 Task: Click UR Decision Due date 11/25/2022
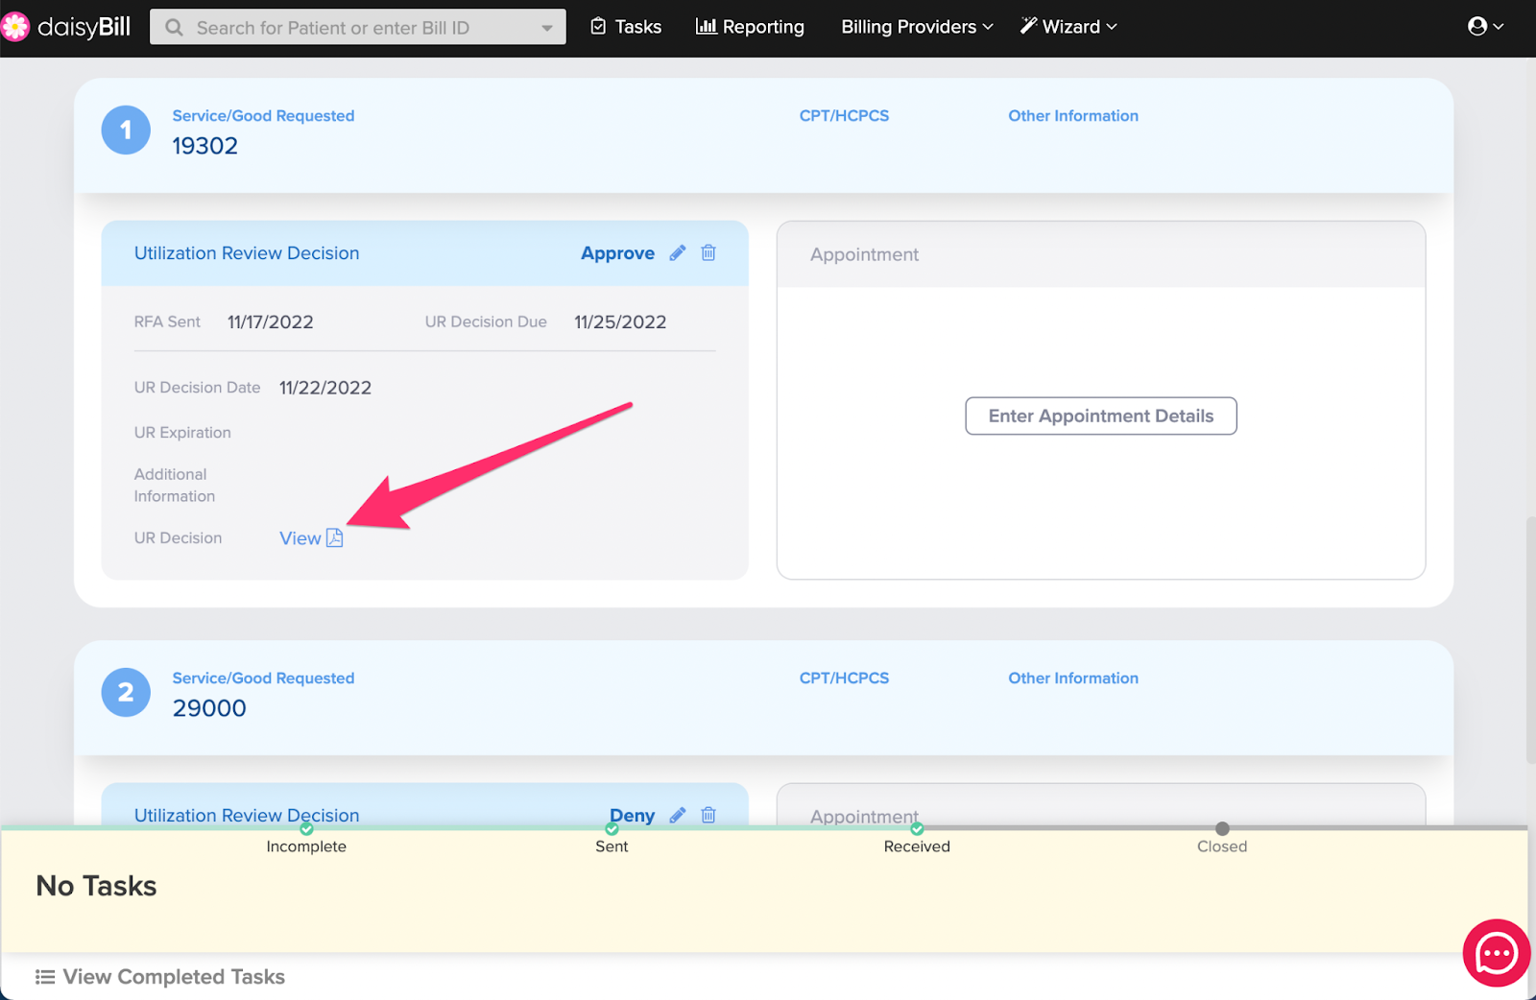pos(620,322)
